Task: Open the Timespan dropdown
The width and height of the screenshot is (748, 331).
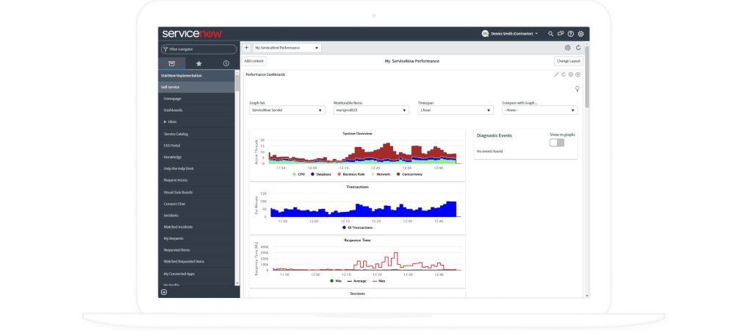Action: click(456, 110)
